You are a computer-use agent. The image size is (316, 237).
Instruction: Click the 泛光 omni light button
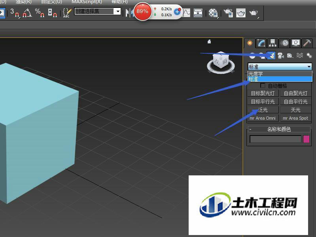pyautogui.click(x=263, y=110)
